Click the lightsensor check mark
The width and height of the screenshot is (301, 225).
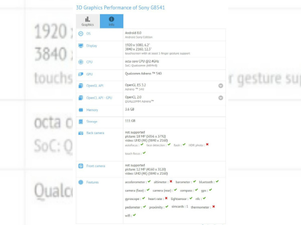coord(191,198)
